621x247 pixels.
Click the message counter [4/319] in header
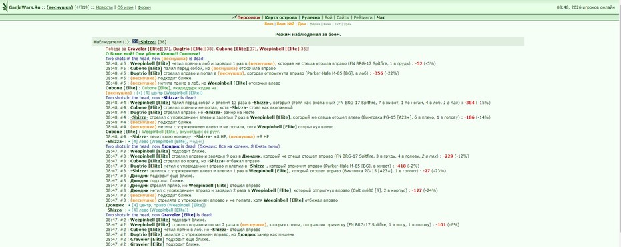point(82,7)
